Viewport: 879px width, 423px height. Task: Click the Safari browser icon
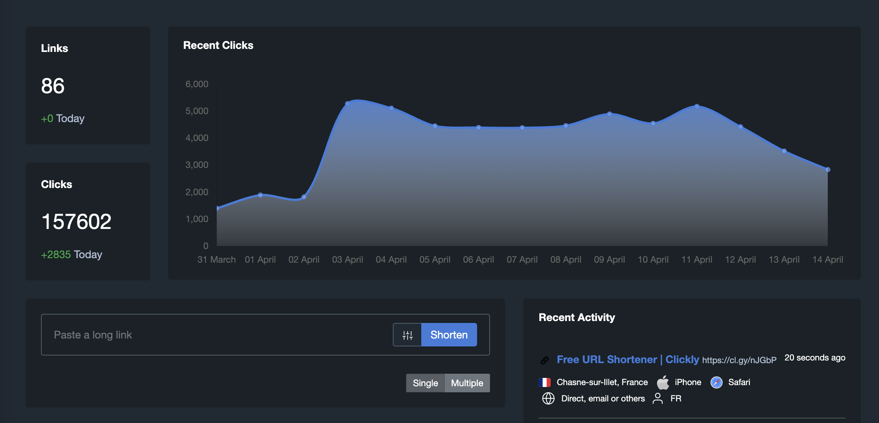(x=716, y=382)
